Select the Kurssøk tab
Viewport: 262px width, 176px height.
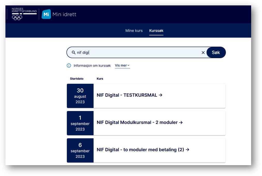(156, 31)
